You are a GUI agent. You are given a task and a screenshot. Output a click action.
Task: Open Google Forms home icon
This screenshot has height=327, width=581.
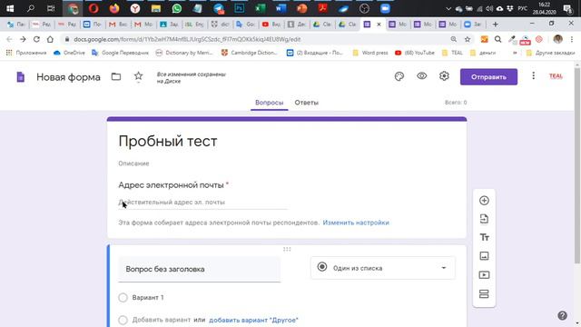tap(21, 76)
